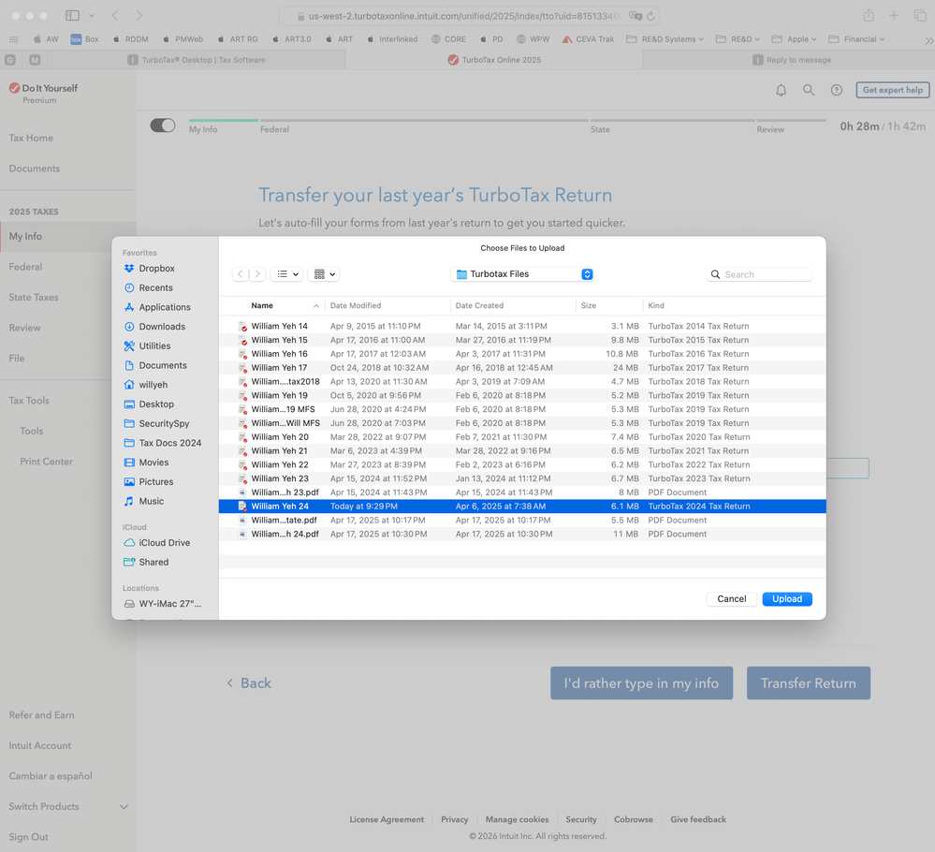935x852 pixels.
Task: Open the help question mark icon
Action: point(837,90)
